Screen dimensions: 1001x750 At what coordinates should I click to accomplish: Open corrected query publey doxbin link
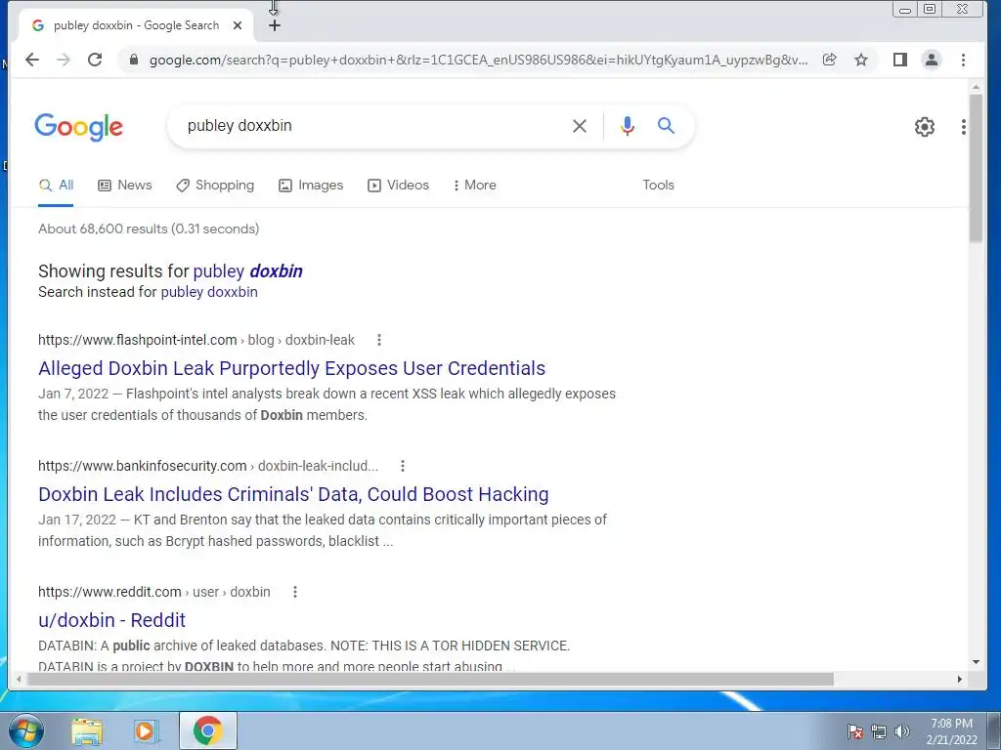pyautogui.click(x=247, y=271)
